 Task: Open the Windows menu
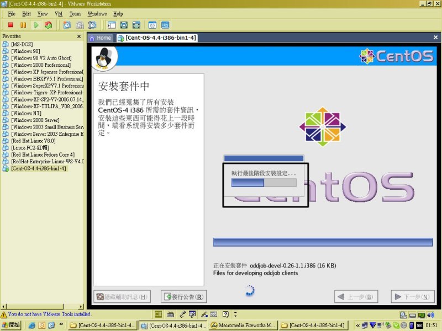(97, 14)
